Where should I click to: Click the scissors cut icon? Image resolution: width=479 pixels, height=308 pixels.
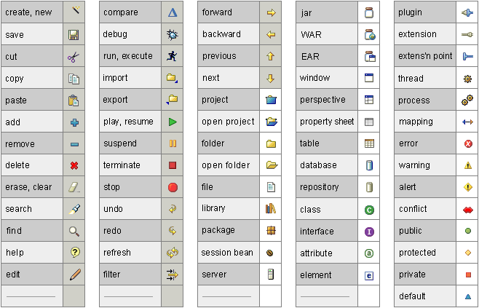[74, 57]
